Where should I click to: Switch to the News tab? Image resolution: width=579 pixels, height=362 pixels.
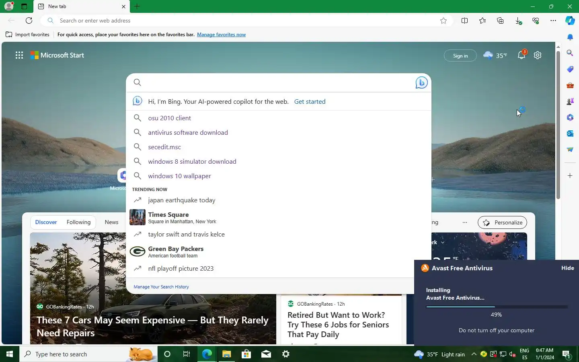[x=111, y=222]
